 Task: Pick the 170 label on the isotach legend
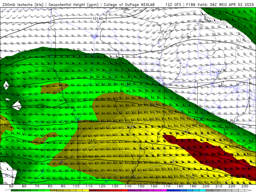pyautogui.click(x=167, y=186)
